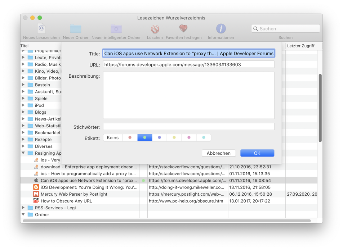Click the magnifier icon in search field
343x250 pixels.
click(x=255, y=29)
